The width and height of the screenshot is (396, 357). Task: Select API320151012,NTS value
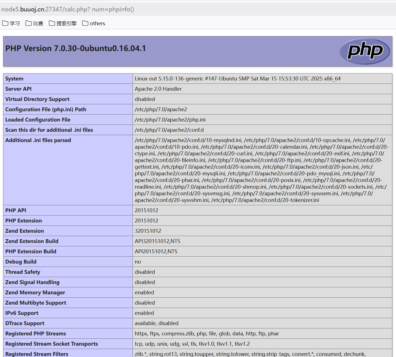tap(158, 241)
